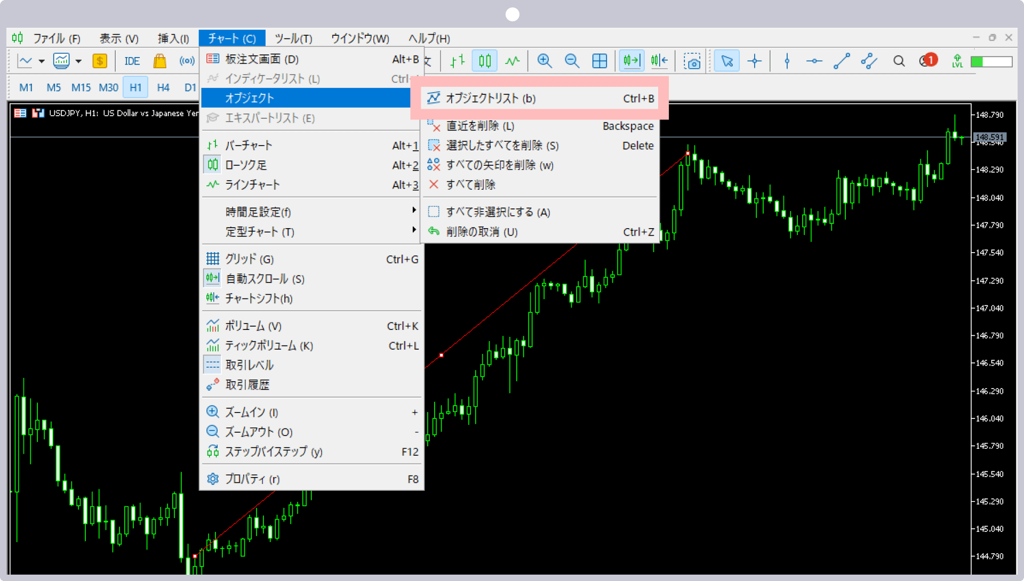
Task: Toggle チャートシフト(h) option
Action: point(312,298)
